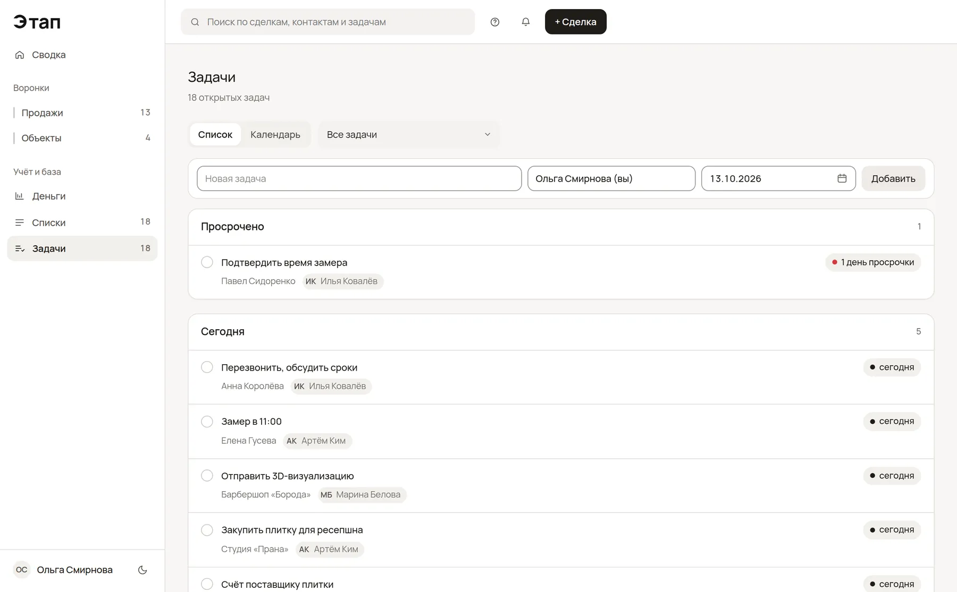Click the Сводка home icon
Viewport: 957px width, 592px height.
point(20,55)
